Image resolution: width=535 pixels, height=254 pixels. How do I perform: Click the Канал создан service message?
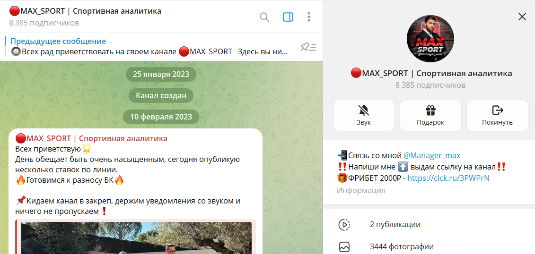pos(161,96)
